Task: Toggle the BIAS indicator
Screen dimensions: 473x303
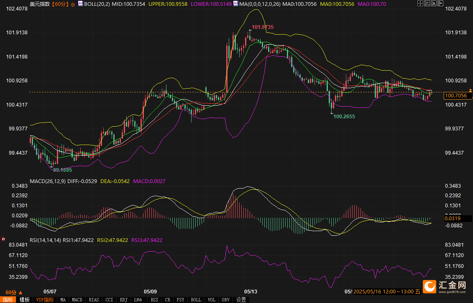Action: point(94,300)
